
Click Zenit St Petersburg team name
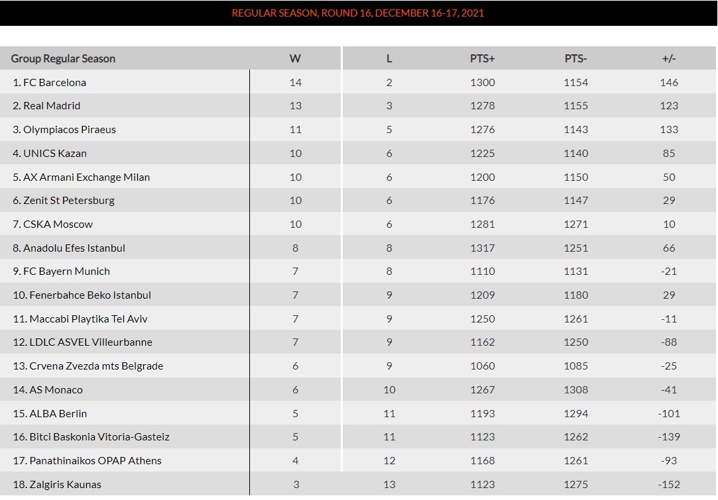point(68,201)
